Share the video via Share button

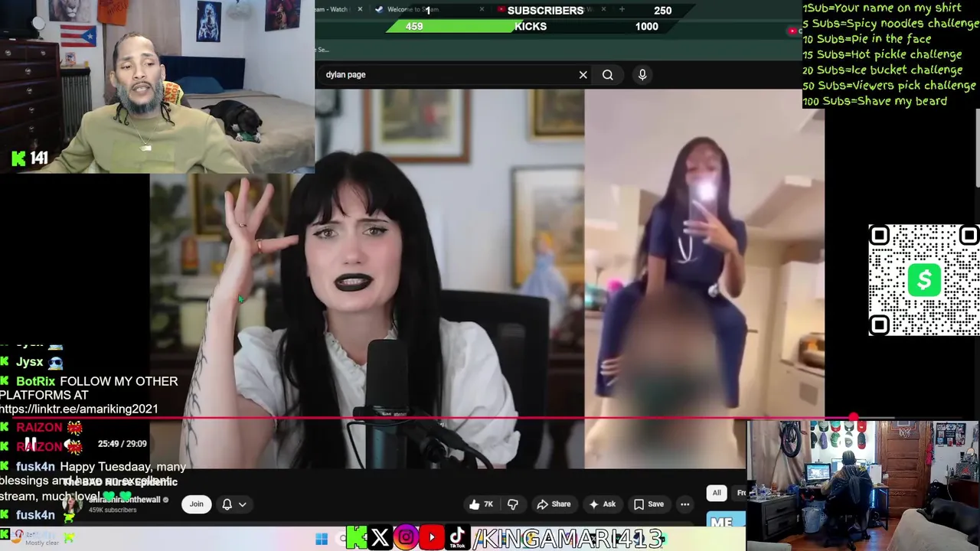click(554, 504)
